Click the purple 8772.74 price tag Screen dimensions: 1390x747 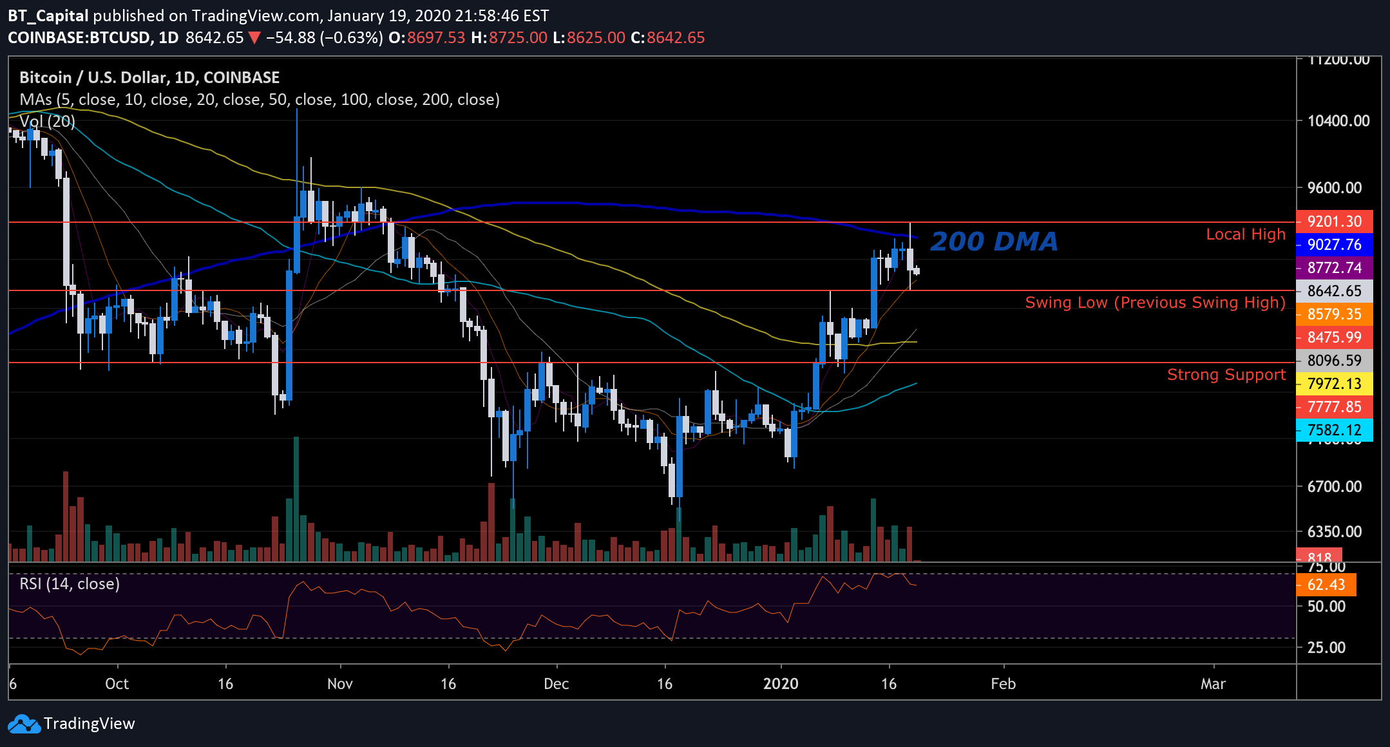pyautogui.click(x=1334, y=268)
